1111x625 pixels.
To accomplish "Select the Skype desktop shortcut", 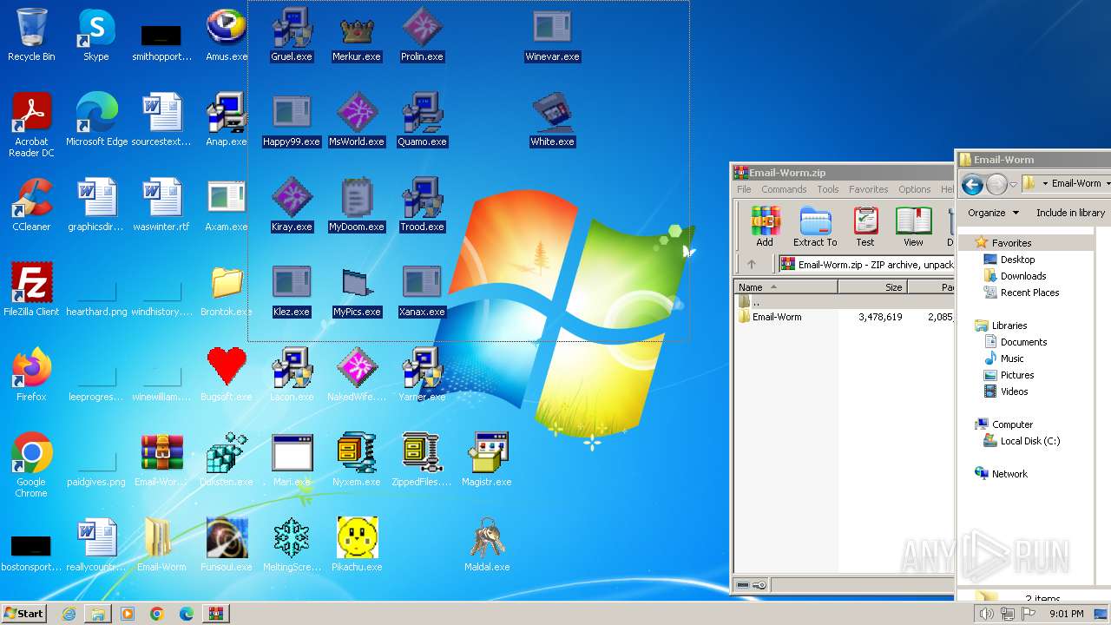I will tap(96, 36).
